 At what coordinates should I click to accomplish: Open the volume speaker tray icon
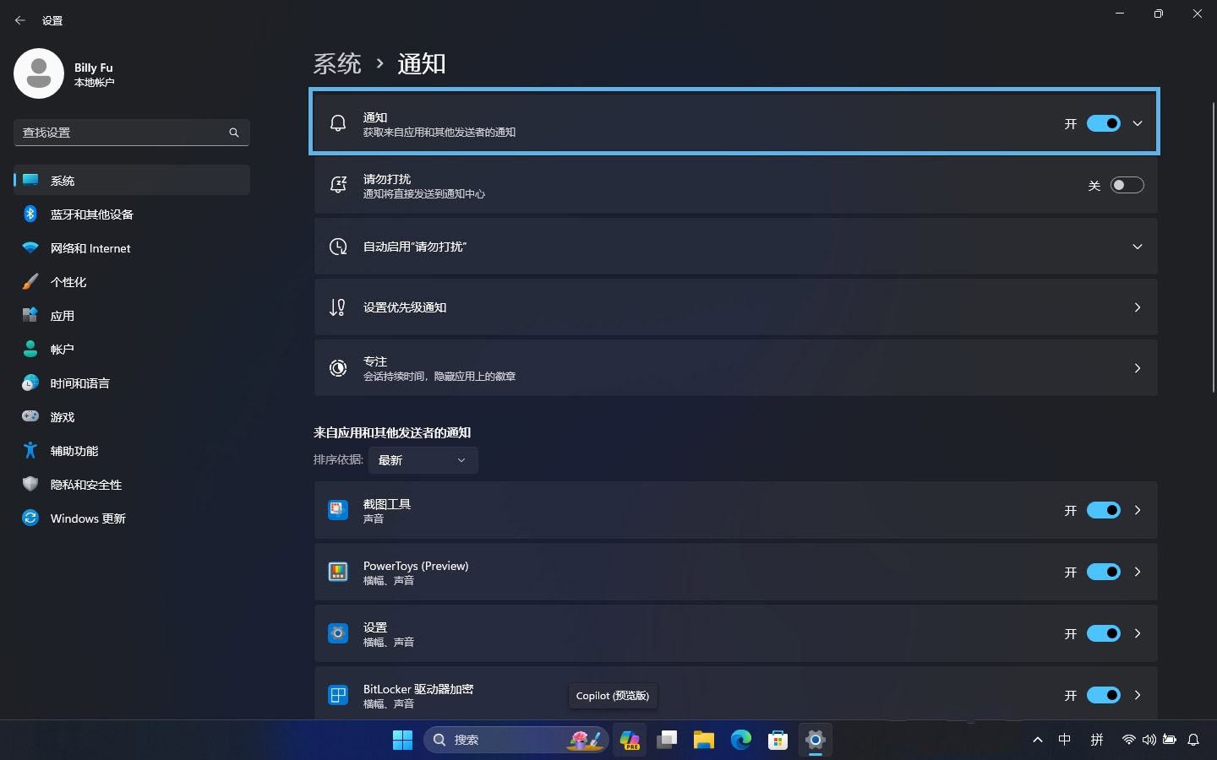click(1149, 740)
